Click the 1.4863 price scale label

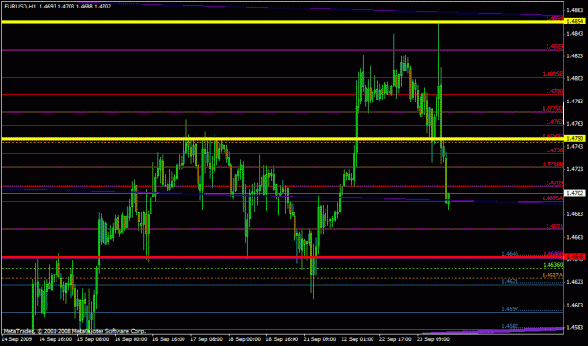pos(575,10)
